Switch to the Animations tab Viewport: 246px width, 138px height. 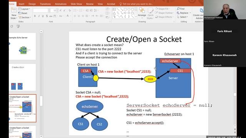61,4
